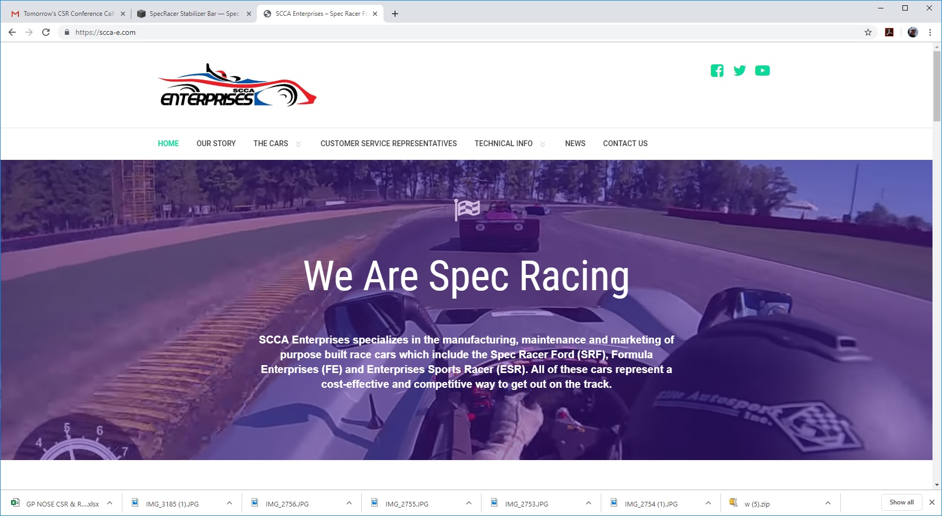Go to the CONTACT US page
The image size is (942, 516).
point(625,144)
